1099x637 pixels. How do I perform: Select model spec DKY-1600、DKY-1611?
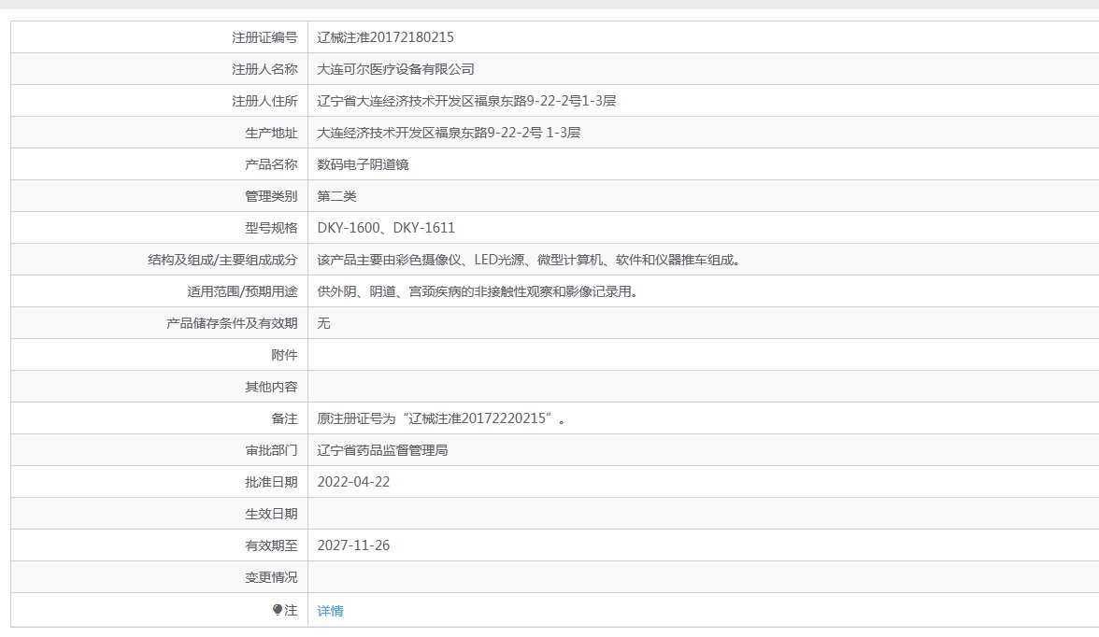[386, 228]
